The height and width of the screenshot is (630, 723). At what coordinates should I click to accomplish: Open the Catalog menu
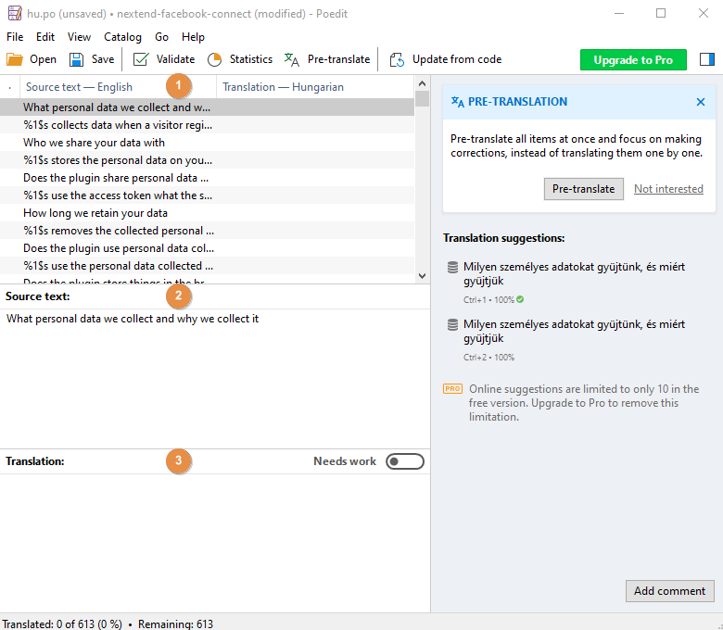coord(122,37)
